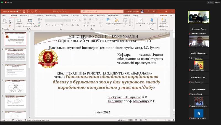This screenshot has width=221, height=125.
Task: Click the increase font size icon
Action: [x=73, y=21]
